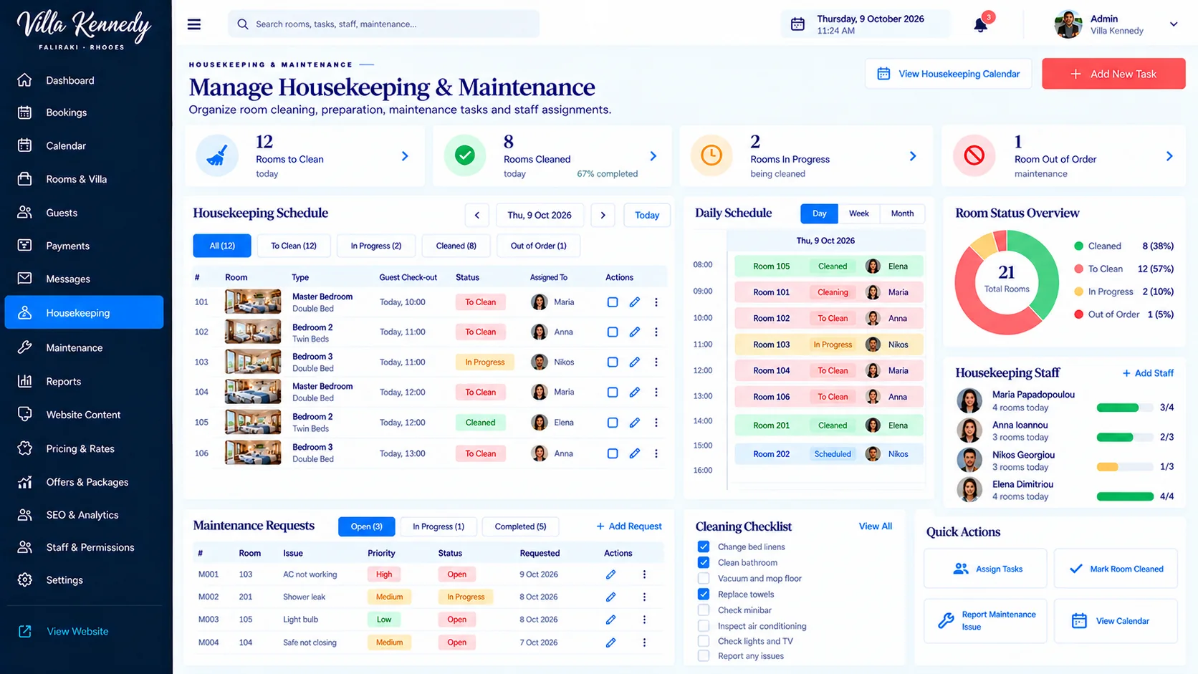This screenshot has height=674, width=1198.
Task: Filter schedule by Out of Order (1)
Action: click(x=538, y=246)
